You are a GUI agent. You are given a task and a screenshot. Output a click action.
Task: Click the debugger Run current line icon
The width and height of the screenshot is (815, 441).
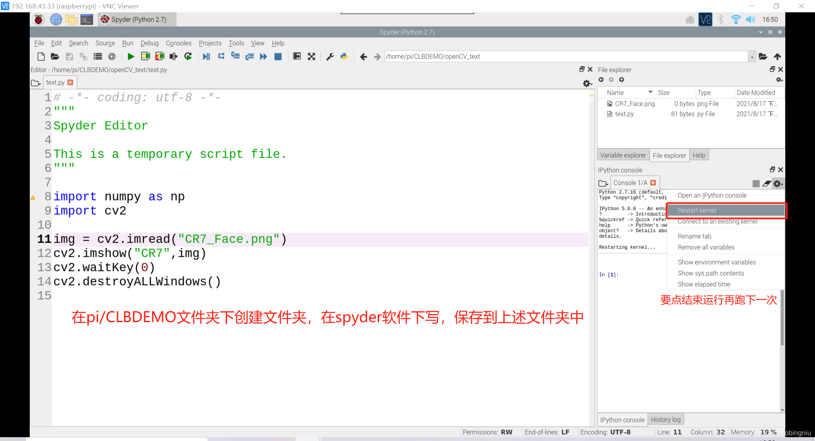tap(221, 56)
